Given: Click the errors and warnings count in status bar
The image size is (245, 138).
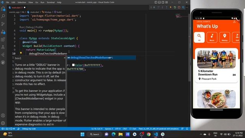Looking at the screenshot, I should [x=8, y=129].
